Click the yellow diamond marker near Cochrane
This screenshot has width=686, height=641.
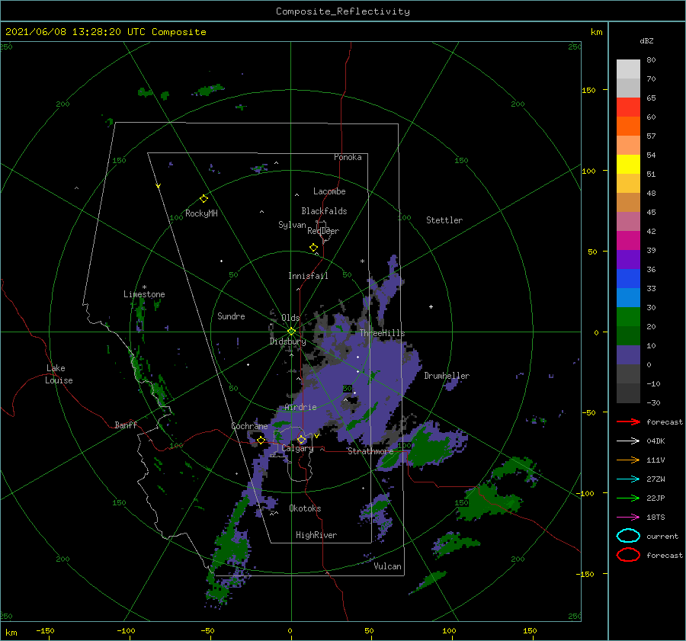coord(261,441)
